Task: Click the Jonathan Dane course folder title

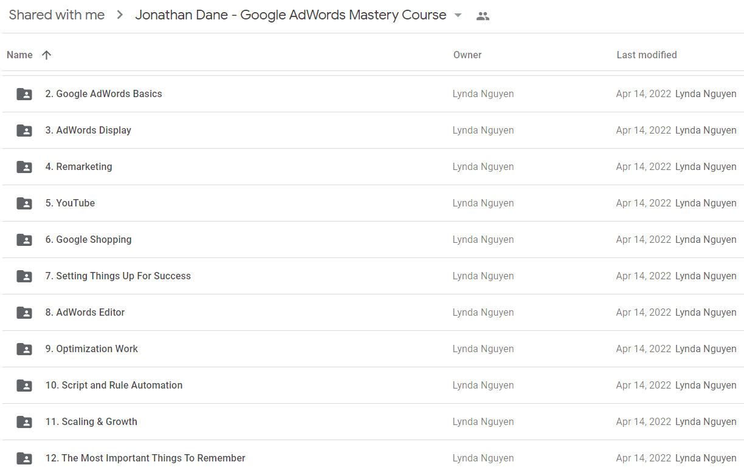Action: pyautogui.click(x=291, y=15)
